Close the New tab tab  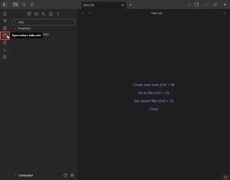[x=123, y=5]
